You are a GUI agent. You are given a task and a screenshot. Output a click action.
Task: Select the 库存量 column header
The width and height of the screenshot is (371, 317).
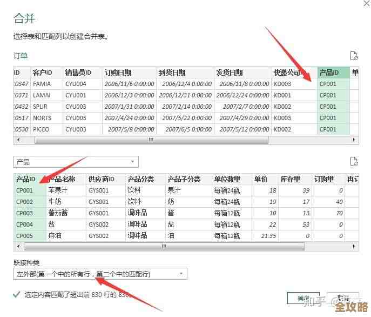point(295,179)
